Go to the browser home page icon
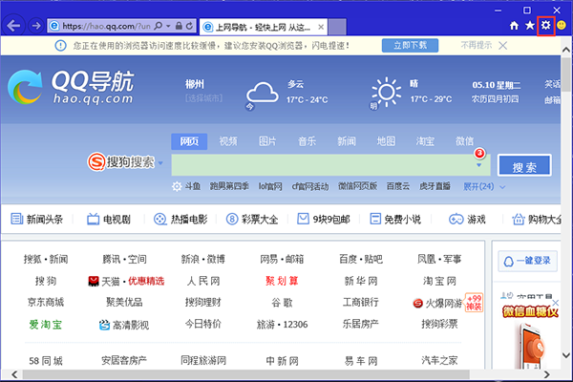Image resolution: width=573 pixels, height=382 pixels. click(x=514, y=26)
